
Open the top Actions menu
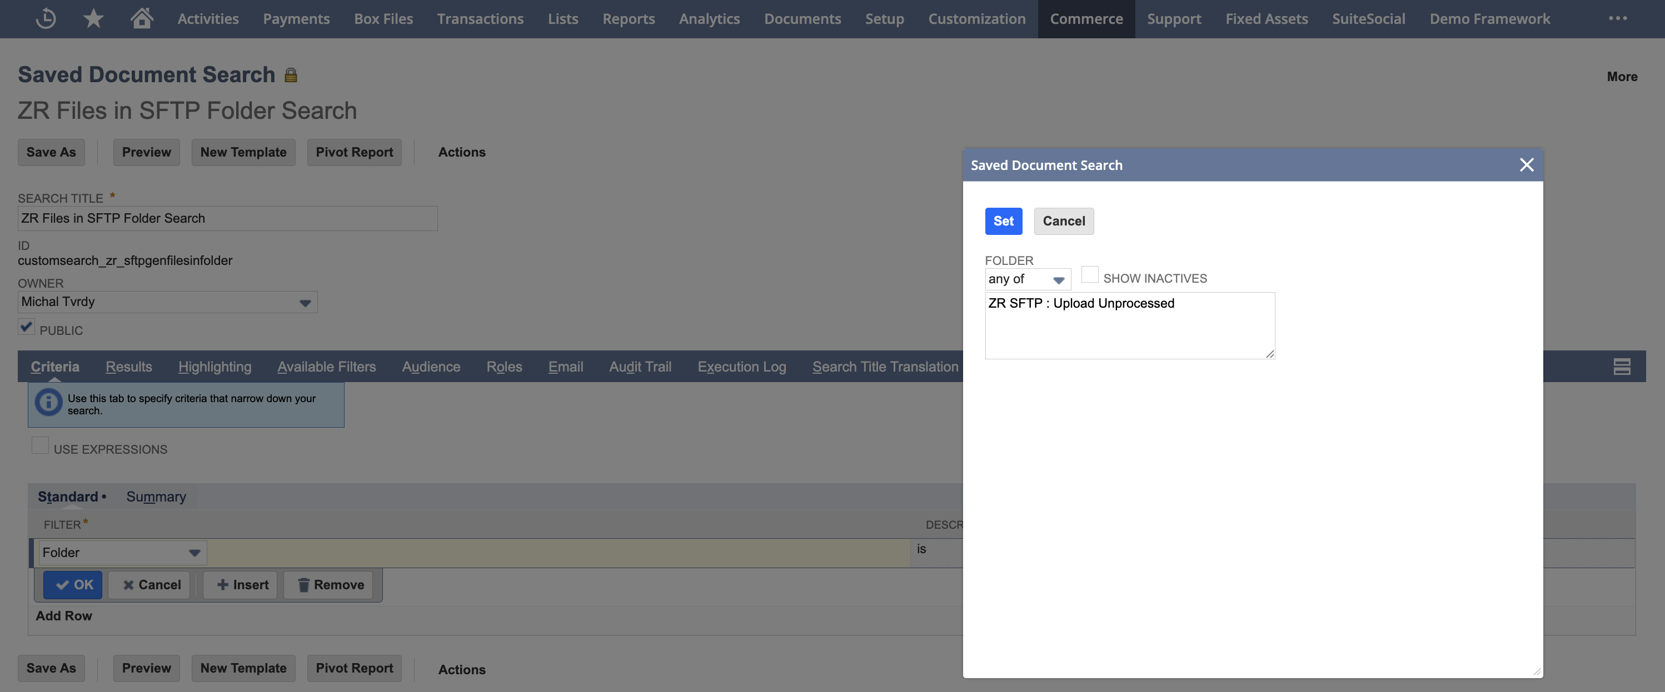pyautogui.click(x=461, y=152)
